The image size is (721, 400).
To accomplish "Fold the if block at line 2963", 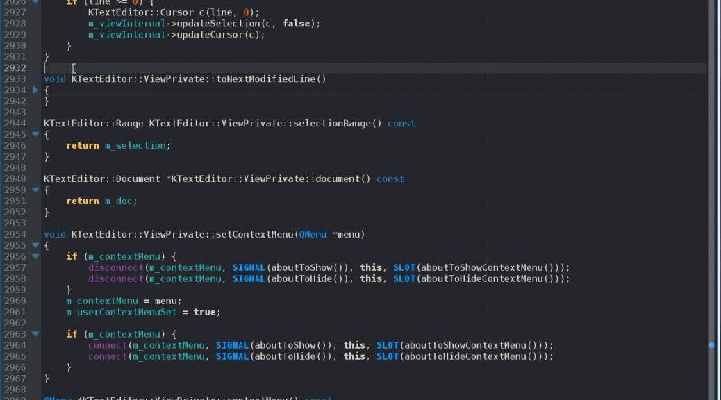I will click(x=35, y=335).
